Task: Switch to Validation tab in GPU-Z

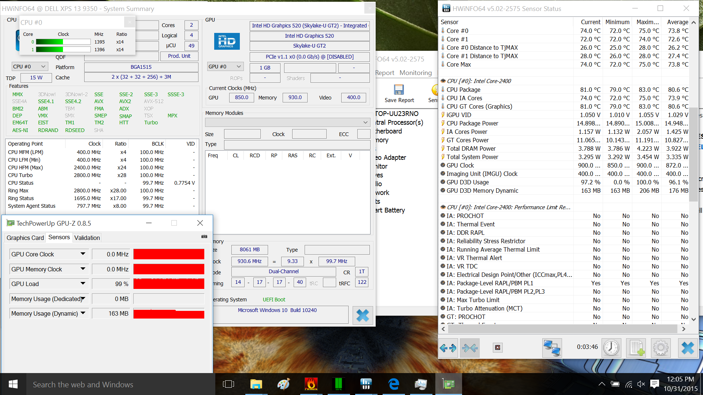Action: [87, 238]
